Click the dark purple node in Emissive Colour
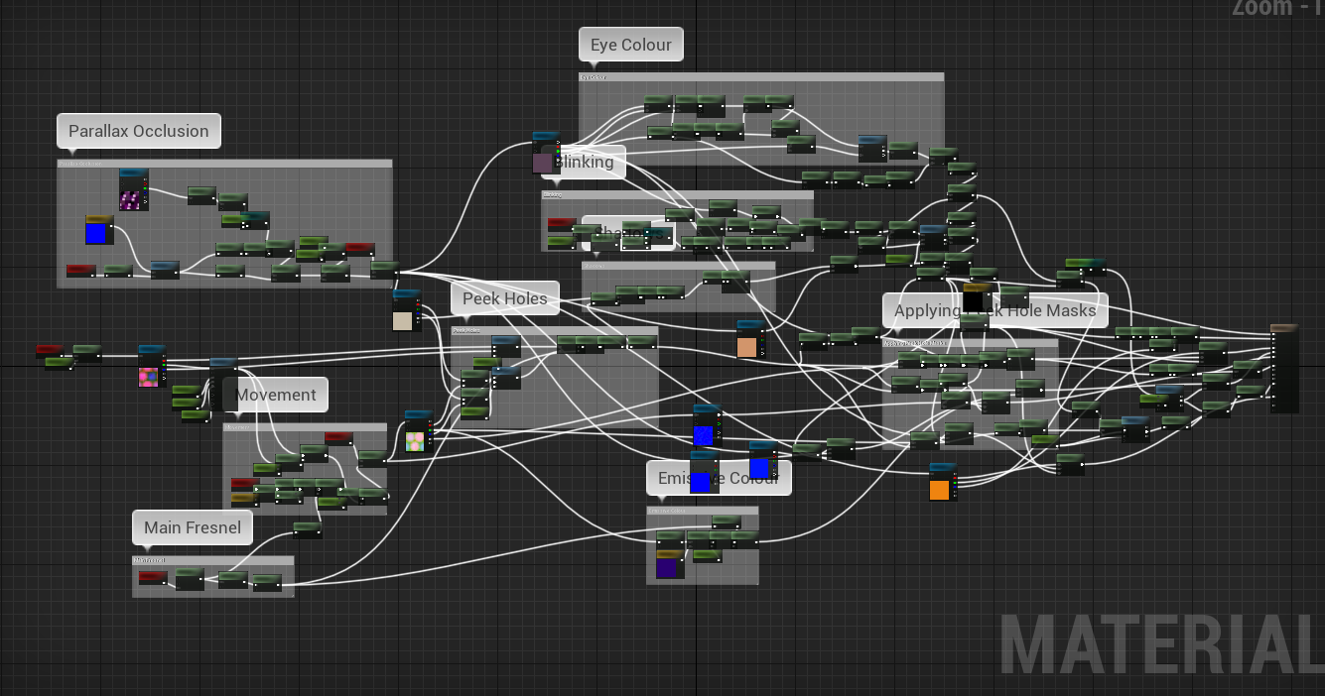 tap(669, 564)
